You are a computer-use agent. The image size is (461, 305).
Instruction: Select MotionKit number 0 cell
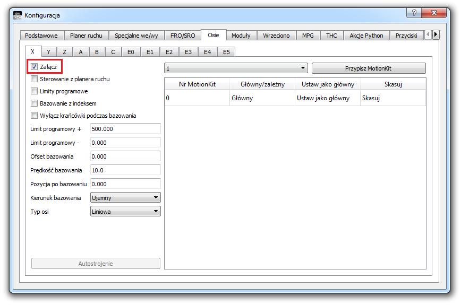tap(197, 98)
